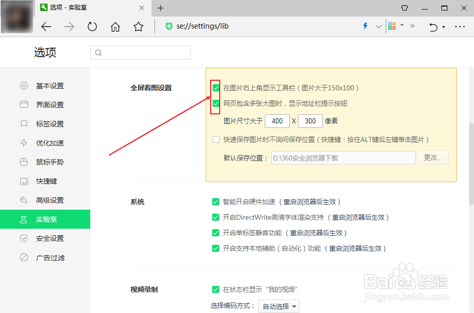Click the vertical page scrollbar
474x313 pixels.
pos(471,164)
